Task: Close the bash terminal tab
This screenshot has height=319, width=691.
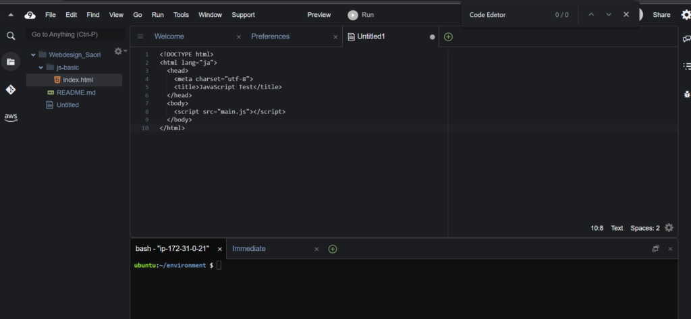Action: [x=220, y=250]
